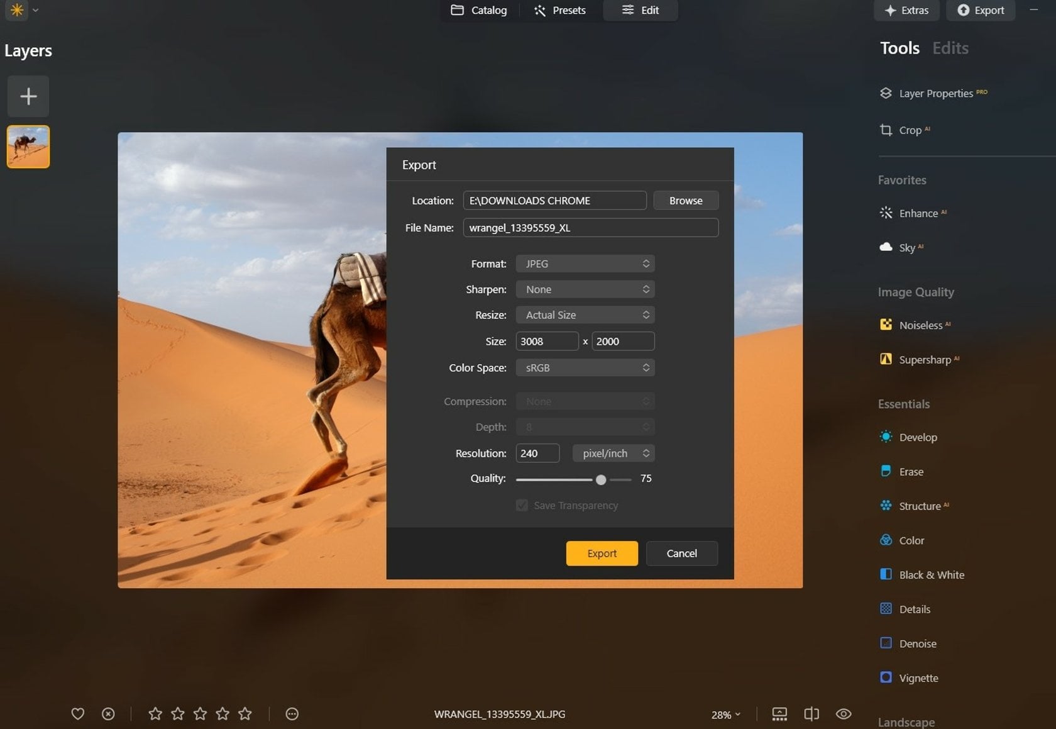Screen dimensions: 1056x729
Task: Open the Resize dropdown set to Actual Size
Action: pos(585,315)
